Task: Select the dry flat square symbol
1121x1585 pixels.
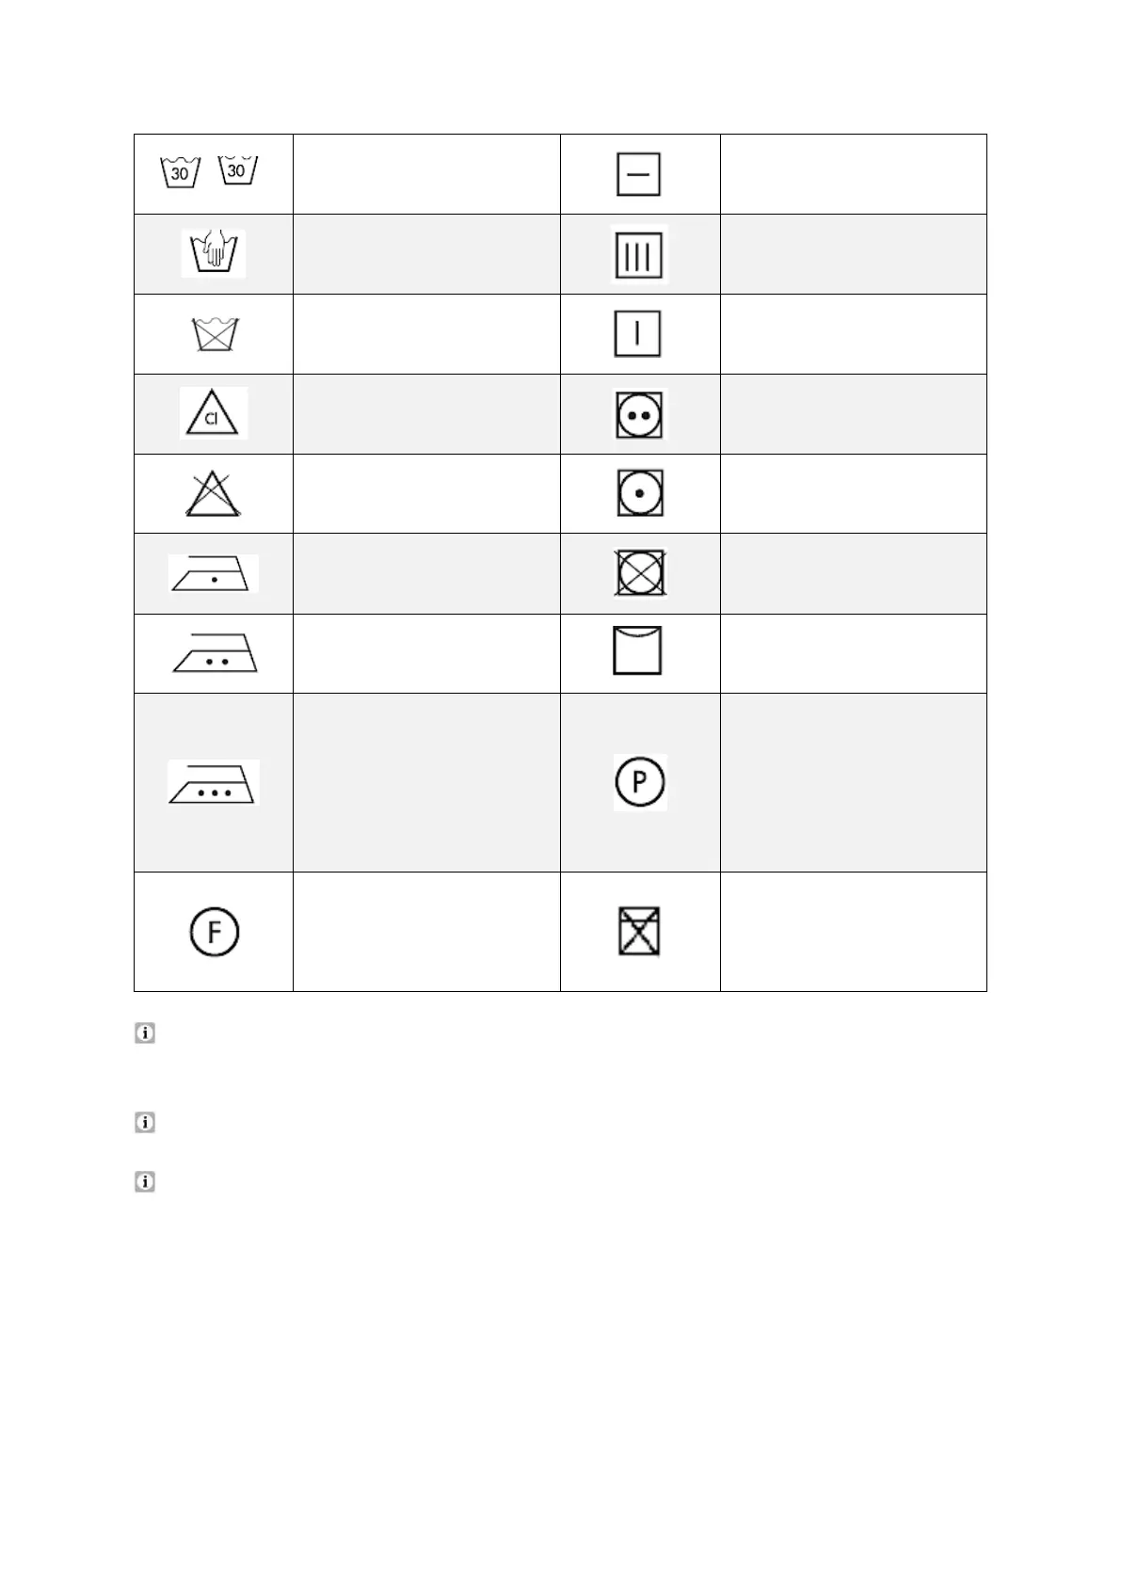Action: (x=638, y=175)
